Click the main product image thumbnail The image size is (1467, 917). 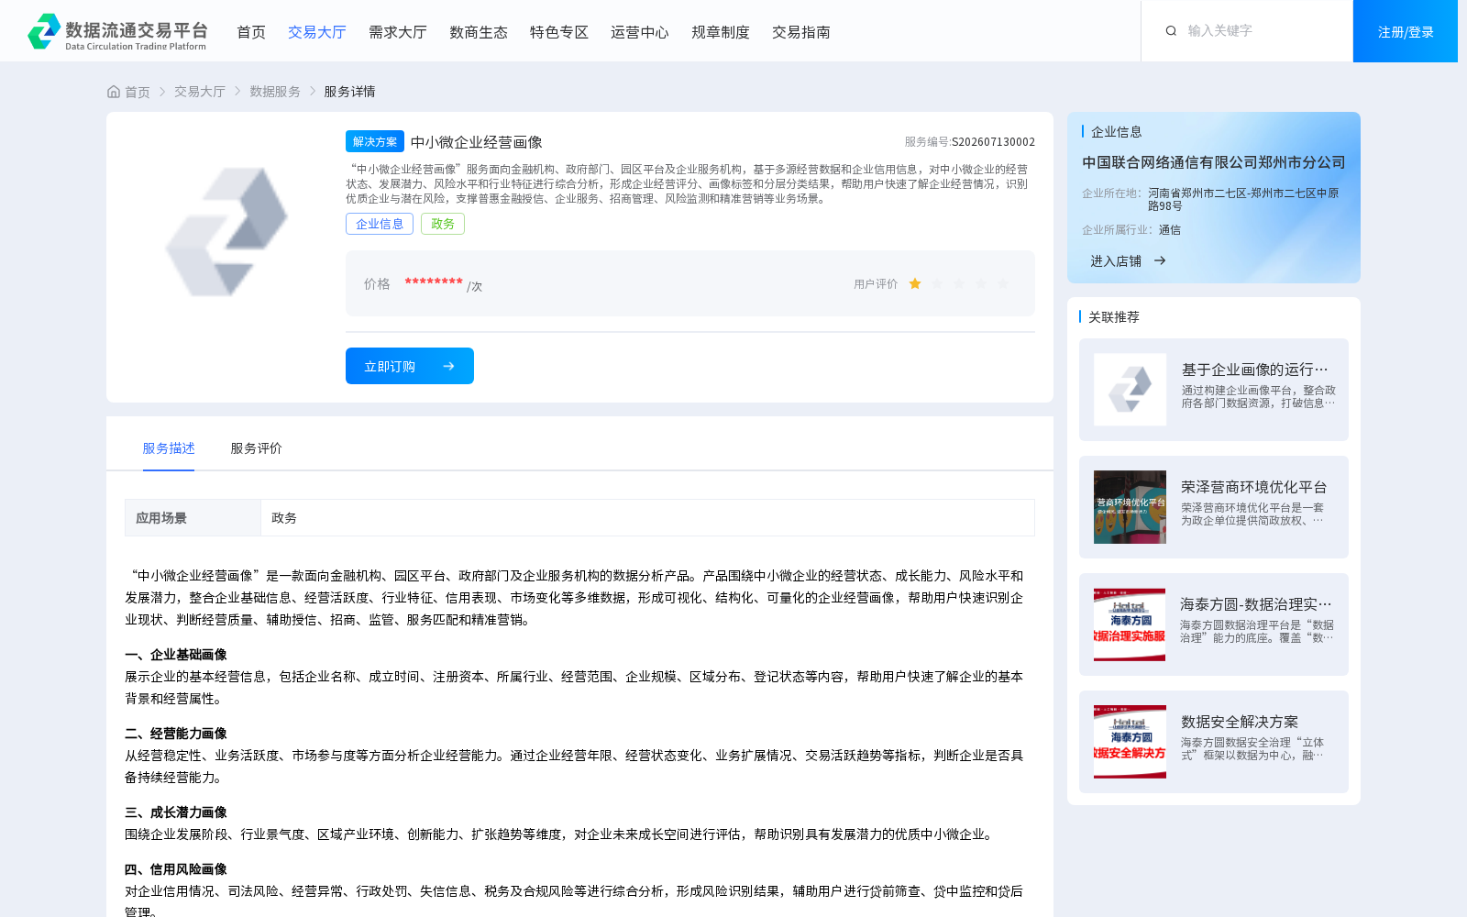(x=226, y=232)
